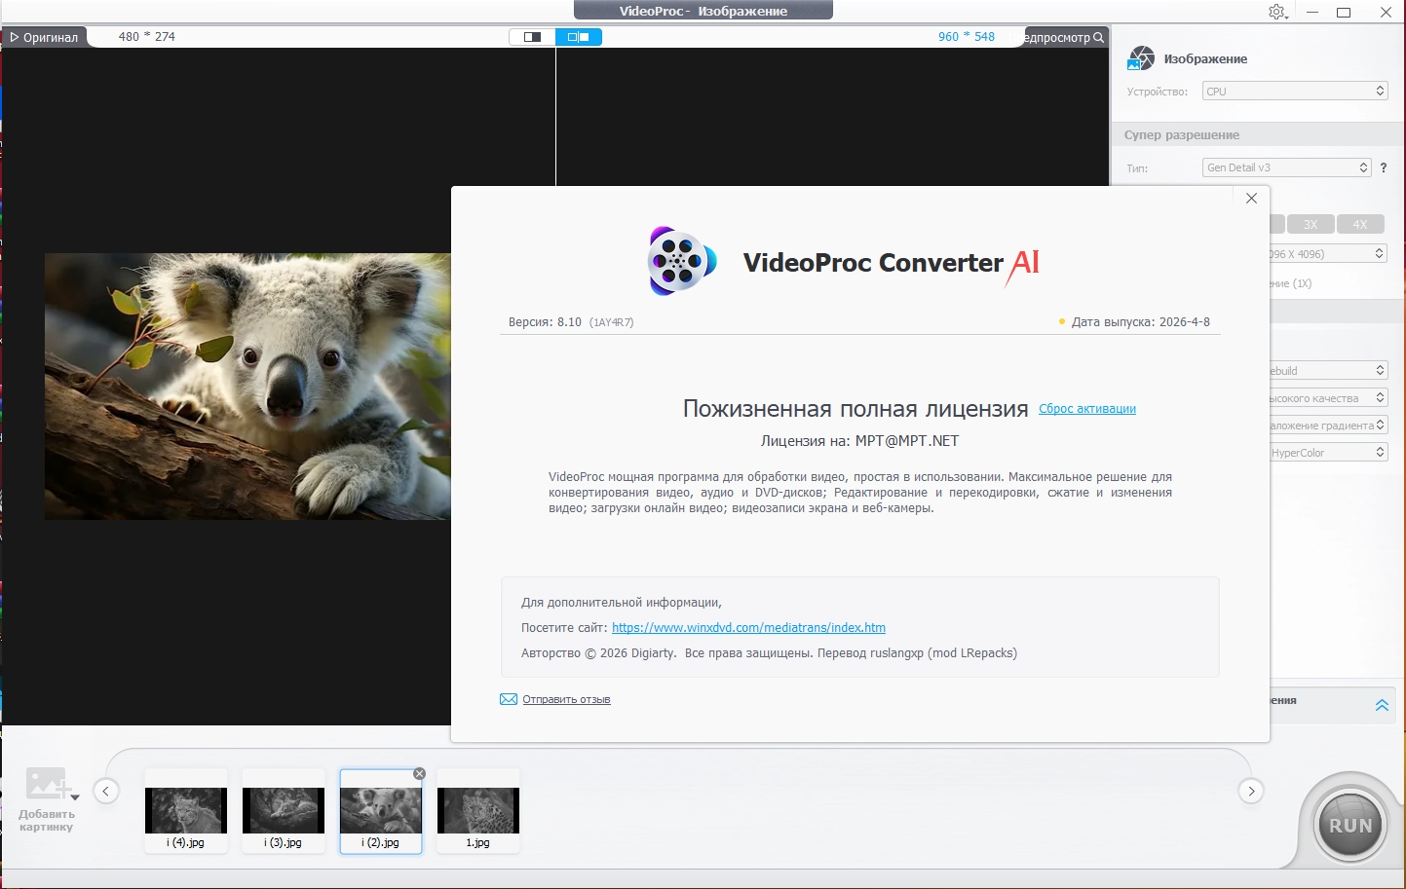The width and height of the screenshot is (1406, 889).
Task: Open the question mark help for Тип
Action: point(1383,167)
